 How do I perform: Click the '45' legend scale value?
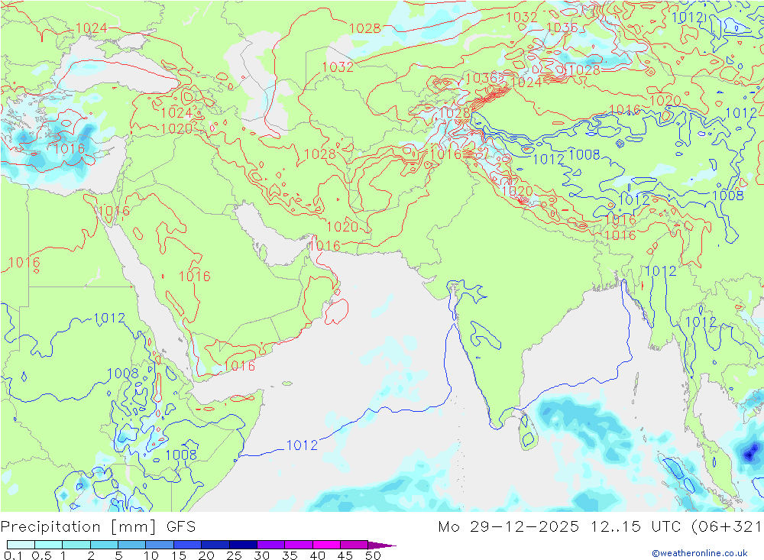[345, 555]
